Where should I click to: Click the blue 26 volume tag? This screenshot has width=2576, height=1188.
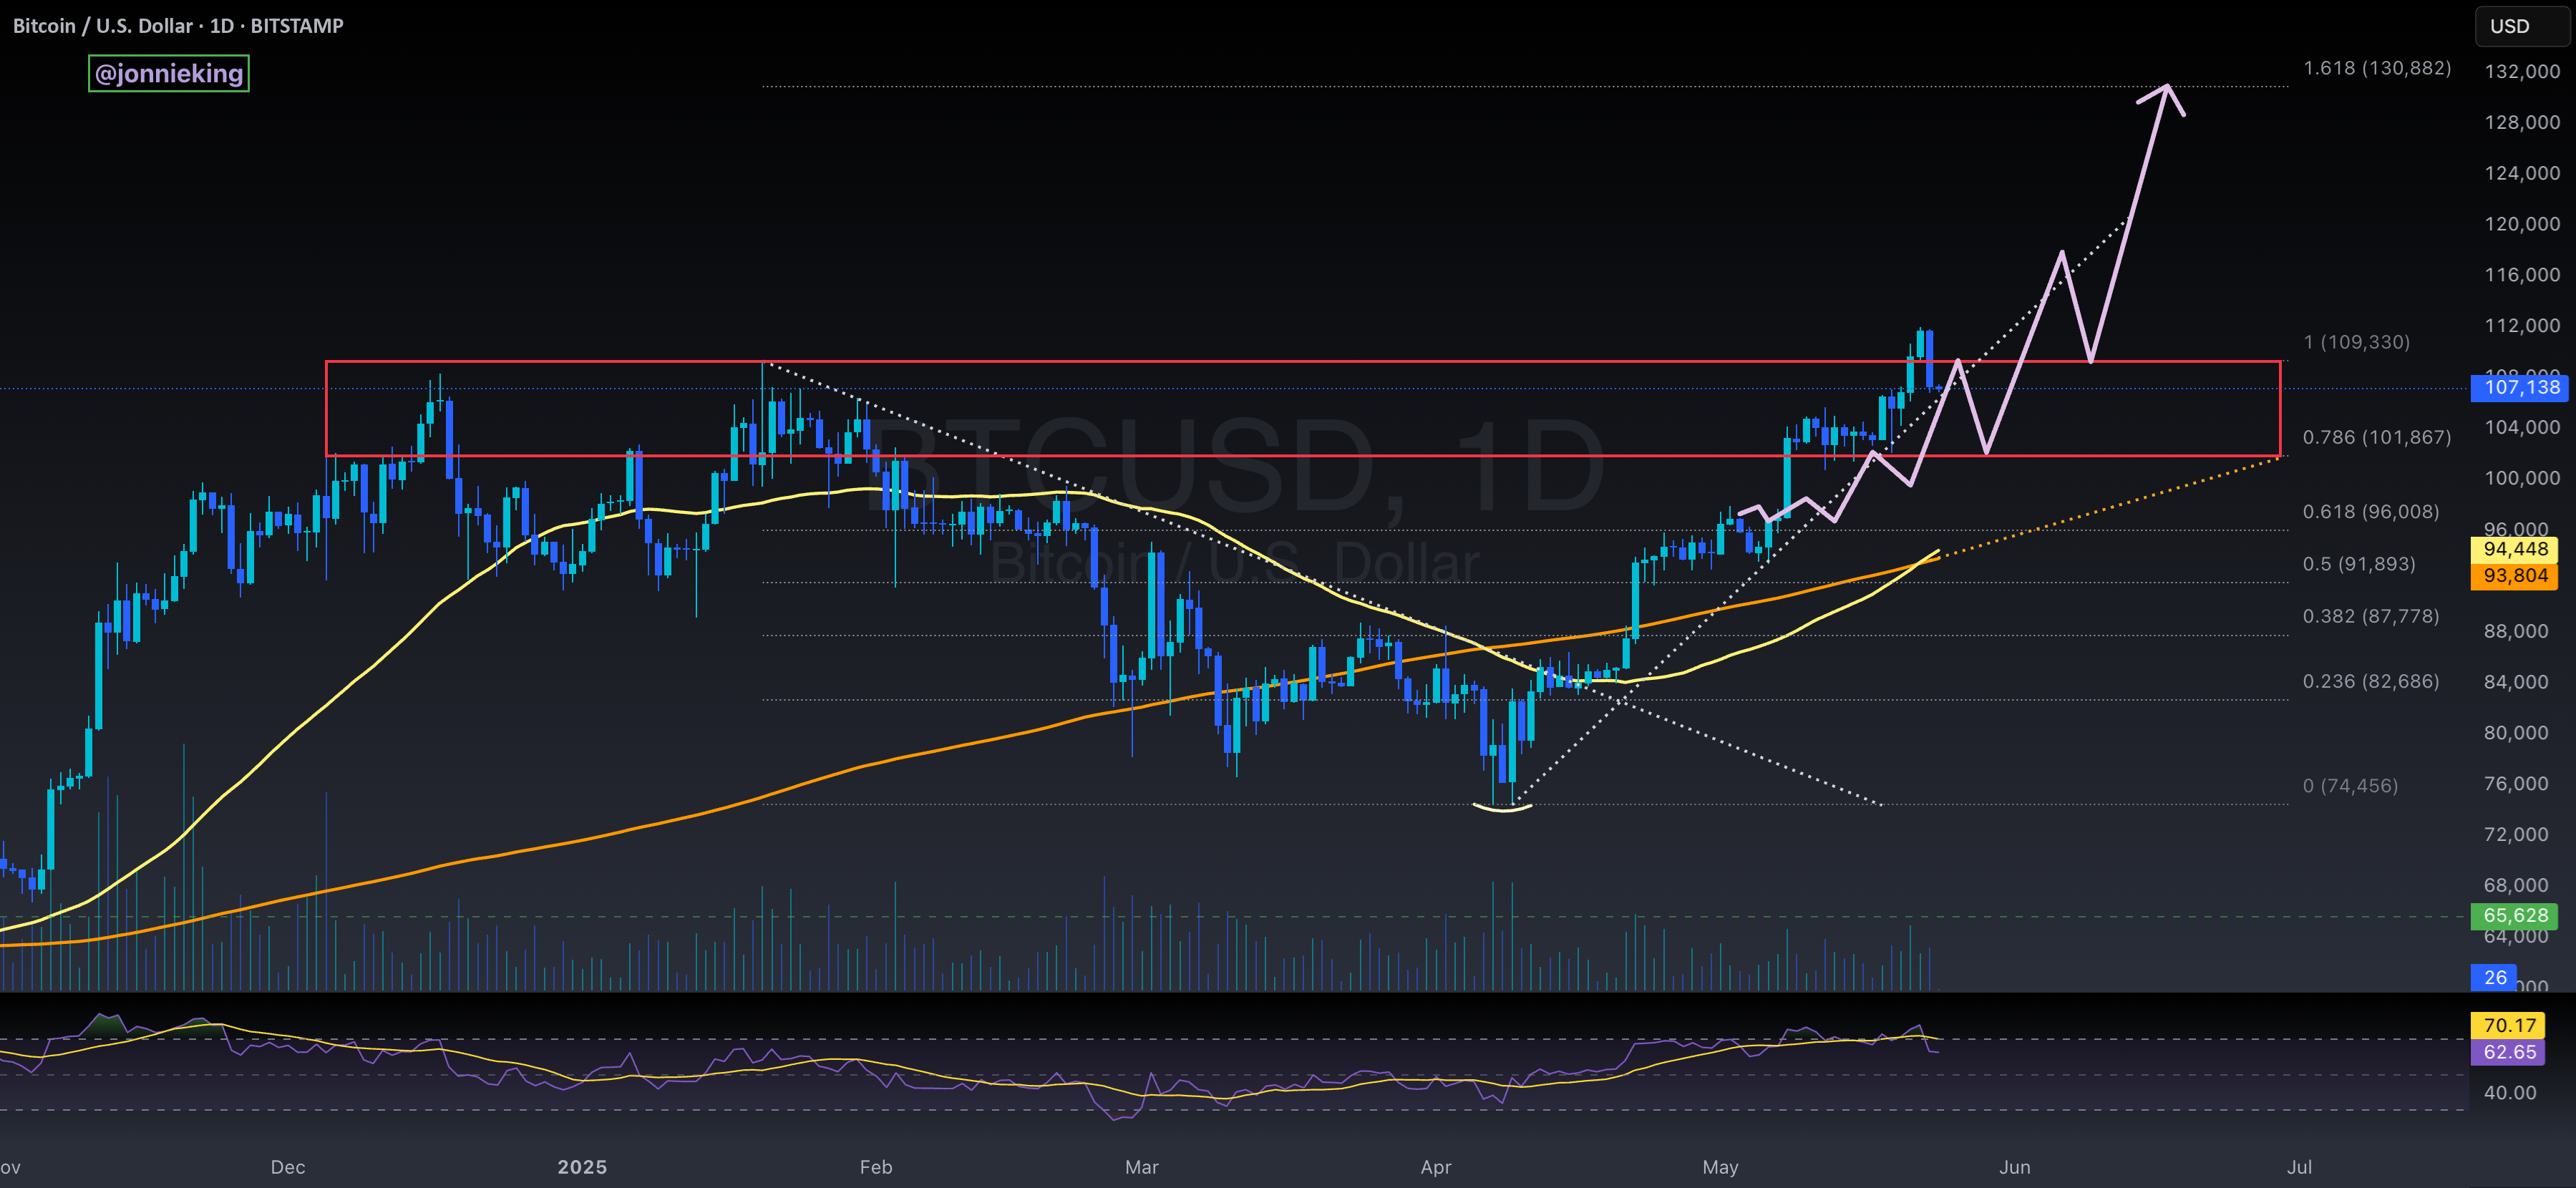(x=2494, y=977)
